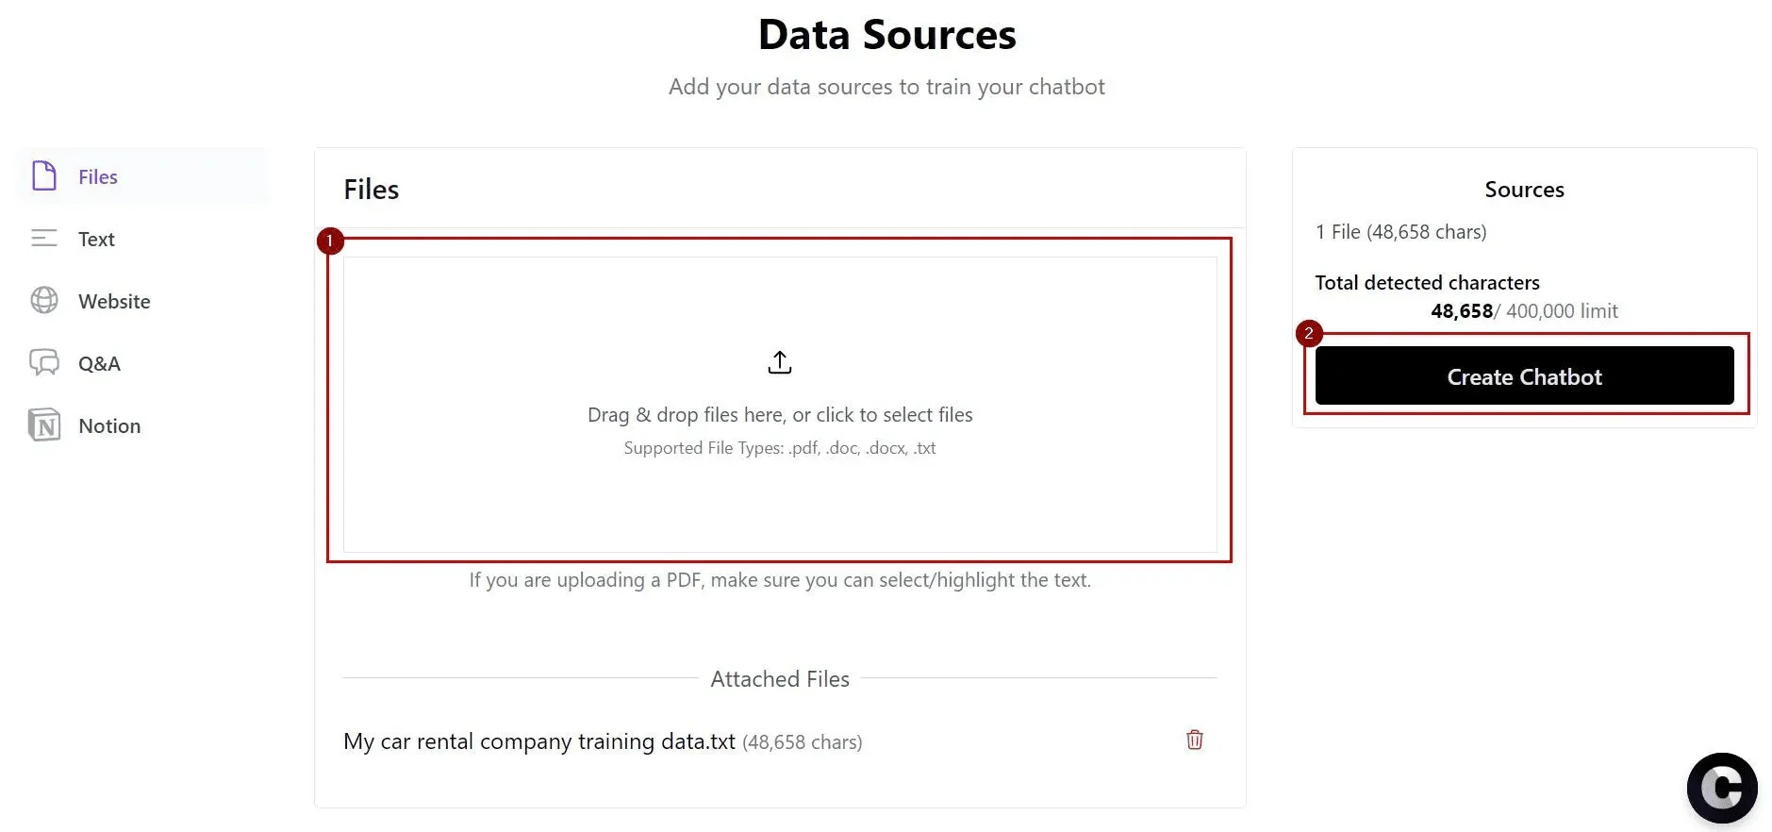The height and width of the screenshot is (832, 1772).
Task: Delete the attached file using the trash icon
Action: (x=1193, y=740)
